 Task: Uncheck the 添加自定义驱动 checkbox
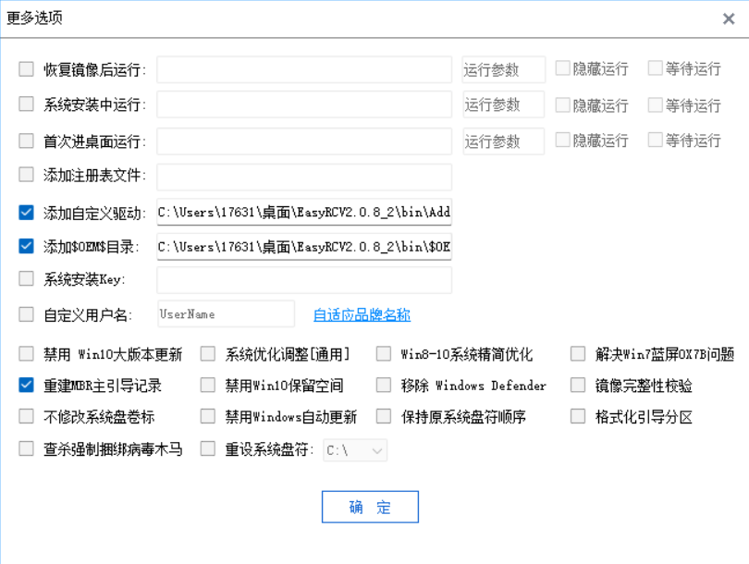click(26, 213)
